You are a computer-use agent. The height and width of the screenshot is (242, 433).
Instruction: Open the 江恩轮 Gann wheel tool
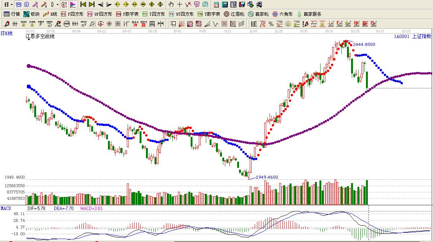[234, 14]
